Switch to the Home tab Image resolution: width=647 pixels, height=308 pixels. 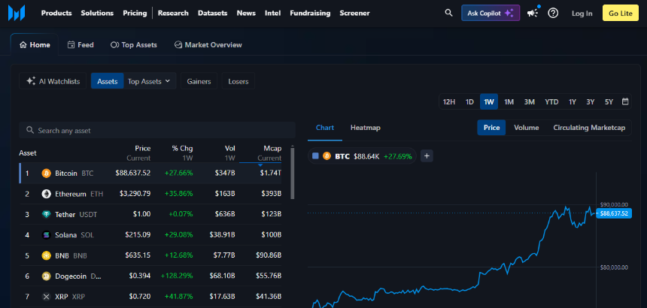[35, 45]
